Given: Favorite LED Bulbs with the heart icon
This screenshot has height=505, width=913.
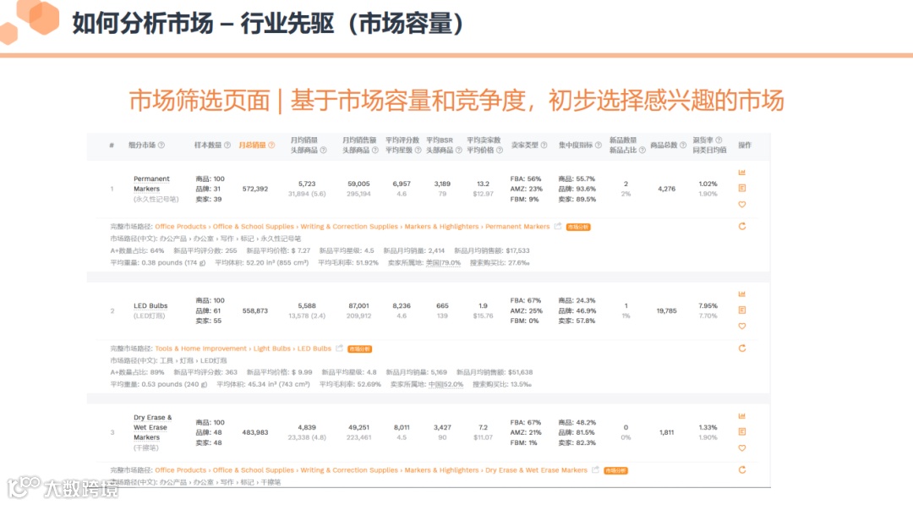Looking at the screenshot, I should (x=742, y=327).
